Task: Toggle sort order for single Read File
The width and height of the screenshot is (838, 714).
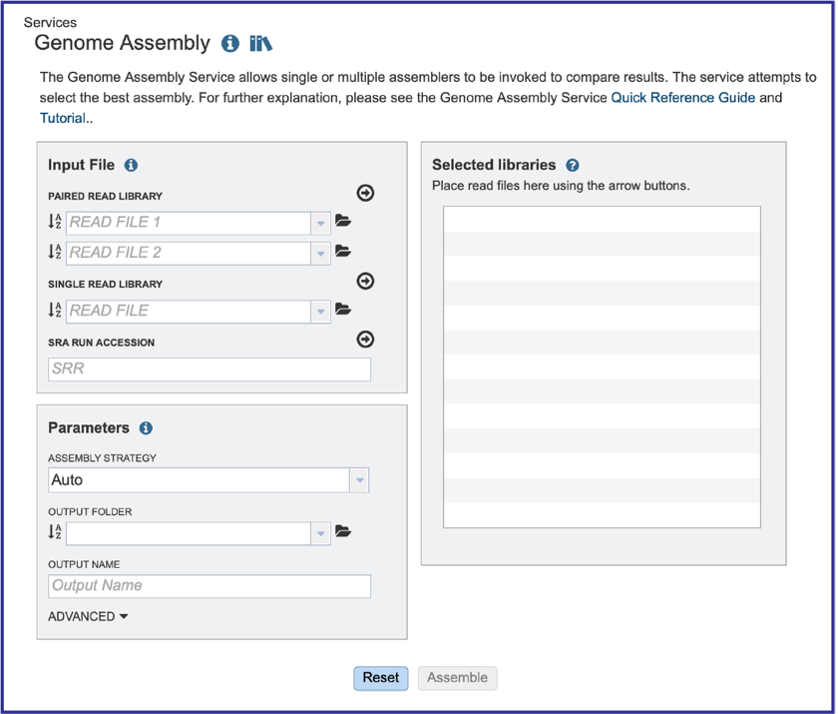Action: point(55,310)
